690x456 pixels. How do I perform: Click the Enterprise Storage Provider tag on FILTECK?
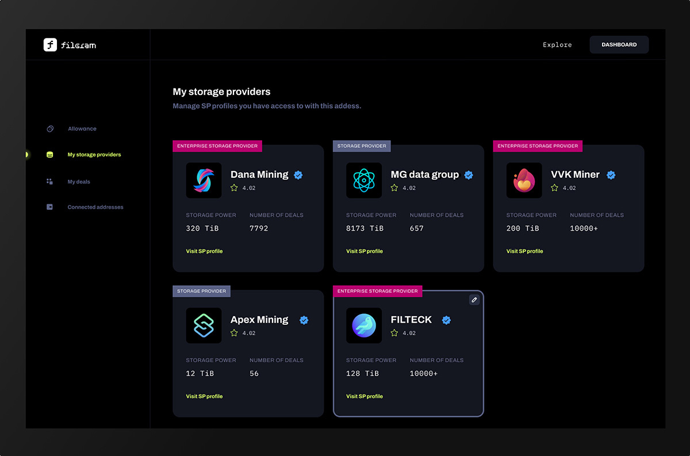(x=378, y=291)
